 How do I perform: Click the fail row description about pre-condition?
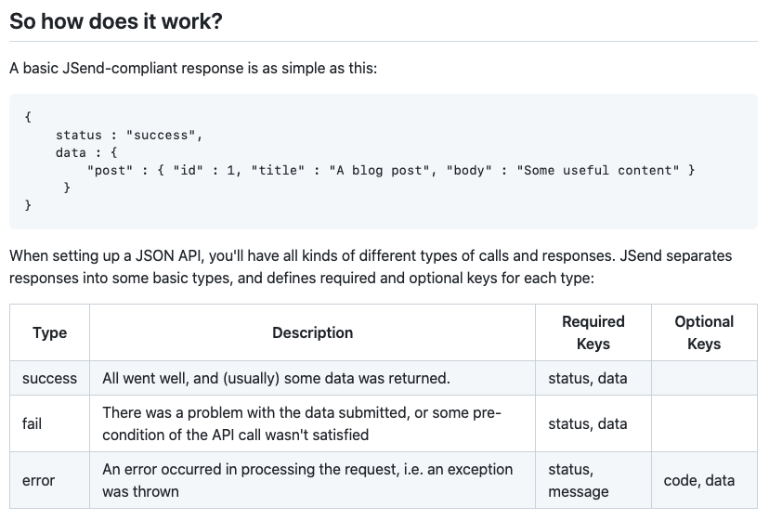click(x=312, y=423)
